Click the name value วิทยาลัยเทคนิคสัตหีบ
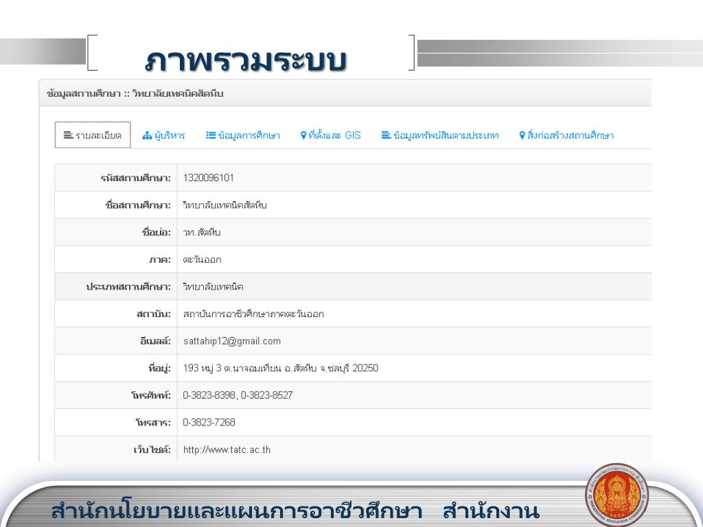Screen dimensions: 703x527 click(x=224, y=205)
